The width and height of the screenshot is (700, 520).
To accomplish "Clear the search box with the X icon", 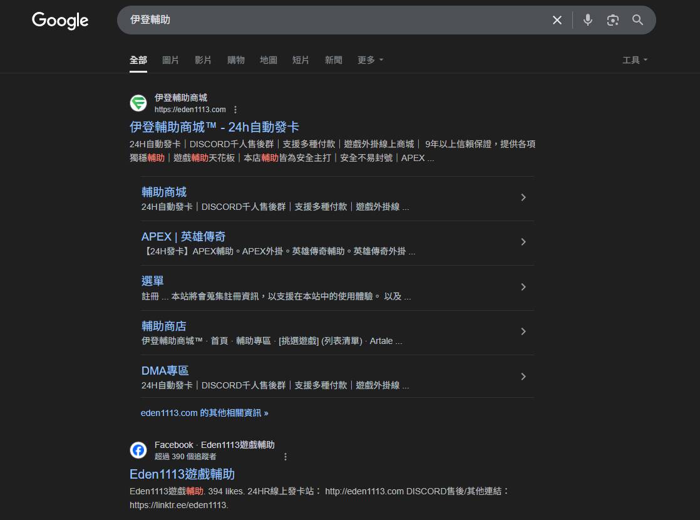I will click(557, 20).
